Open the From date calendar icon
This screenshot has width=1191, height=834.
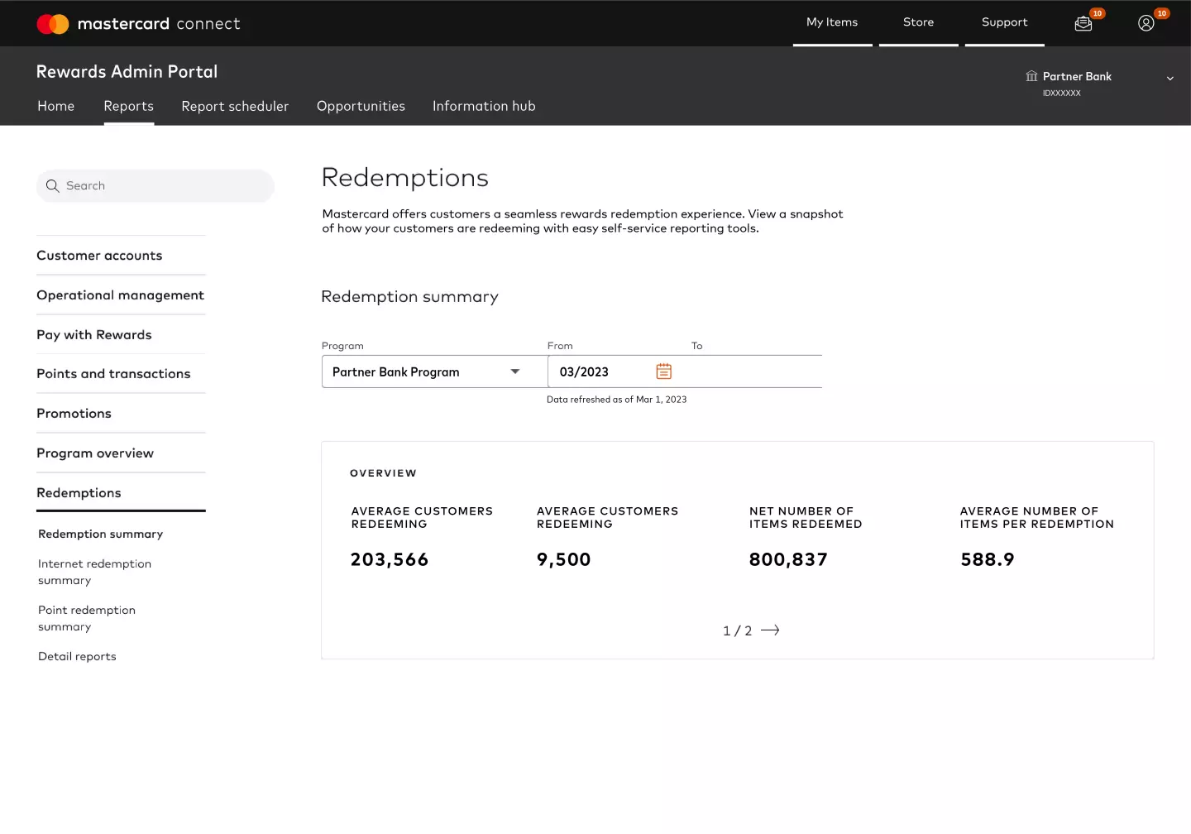pyautogui.click(x=664, y=371)
